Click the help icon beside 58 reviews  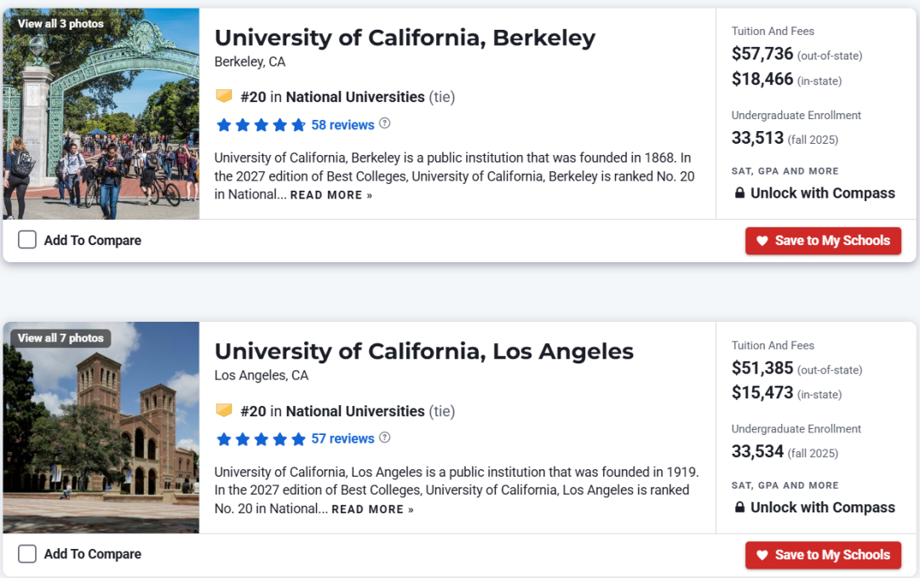click(x=384, y=123)
